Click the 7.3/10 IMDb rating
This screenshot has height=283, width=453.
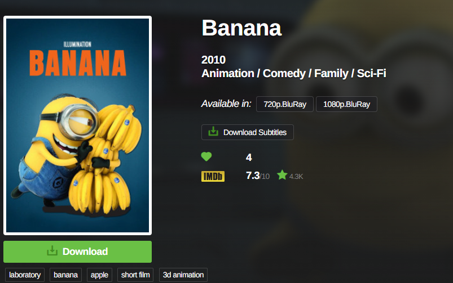click(258, 176)
